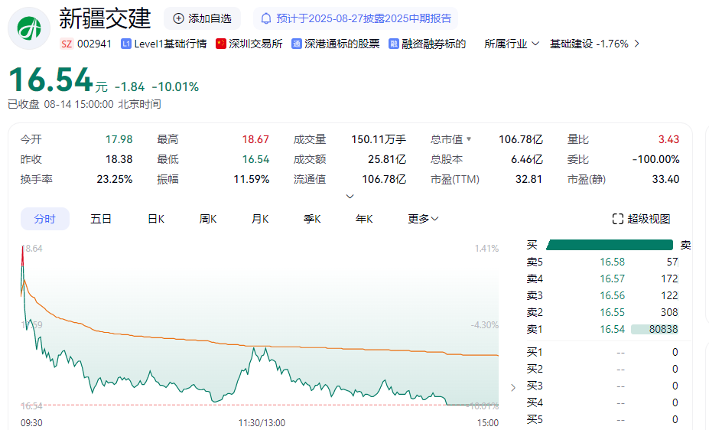Switch to the 月K chart tab
Viewport: 709px width, 430px height.
(x=260, y=219)
